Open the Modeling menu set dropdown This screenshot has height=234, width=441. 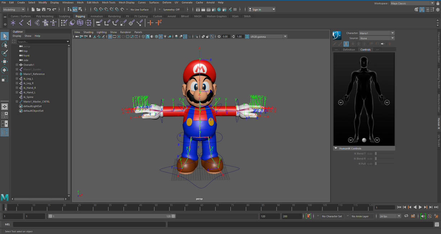[x=14, y=9]
